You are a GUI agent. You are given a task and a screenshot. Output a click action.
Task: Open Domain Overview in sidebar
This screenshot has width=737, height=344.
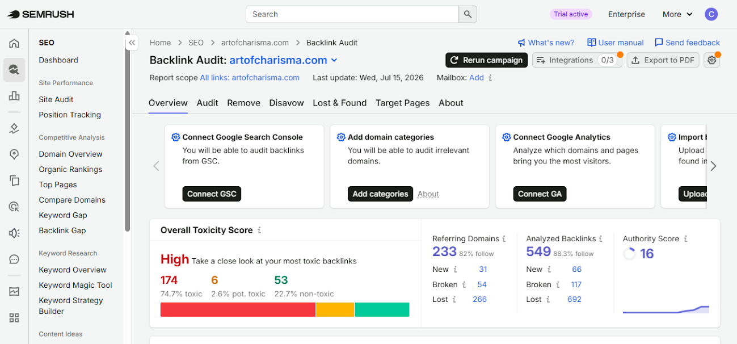pos(70,154)
